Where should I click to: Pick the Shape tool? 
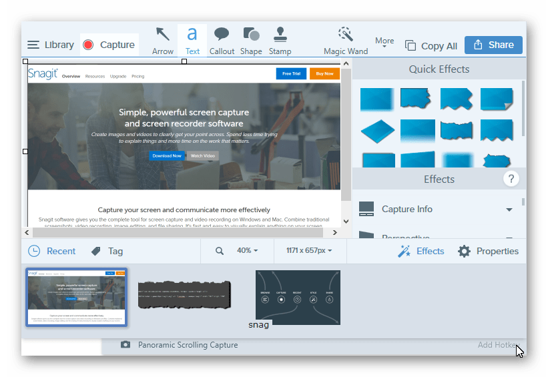(x=251, y=41)
